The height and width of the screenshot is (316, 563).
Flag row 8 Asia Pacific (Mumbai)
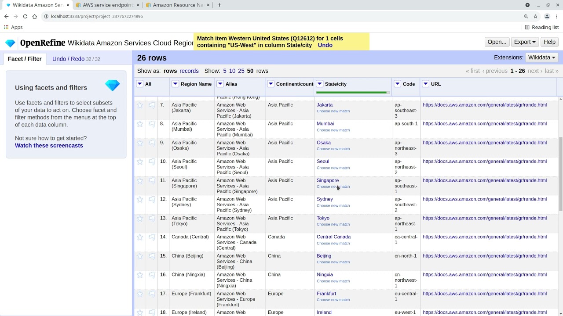click(152, 124)
